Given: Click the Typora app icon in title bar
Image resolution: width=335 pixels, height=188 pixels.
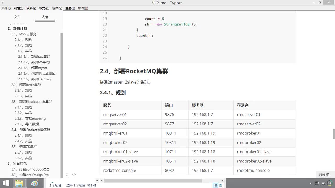Looking at the screenshot, I should (3, 3).
